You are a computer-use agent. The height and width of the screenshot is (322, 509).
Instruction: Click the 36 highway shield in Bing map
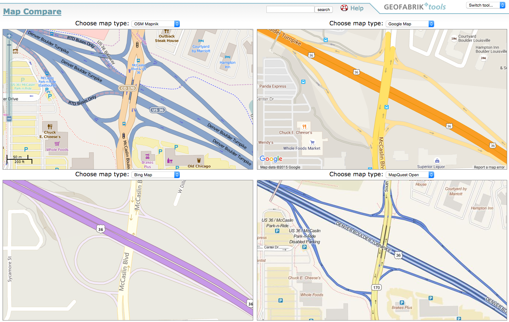[x=101, y=229]
